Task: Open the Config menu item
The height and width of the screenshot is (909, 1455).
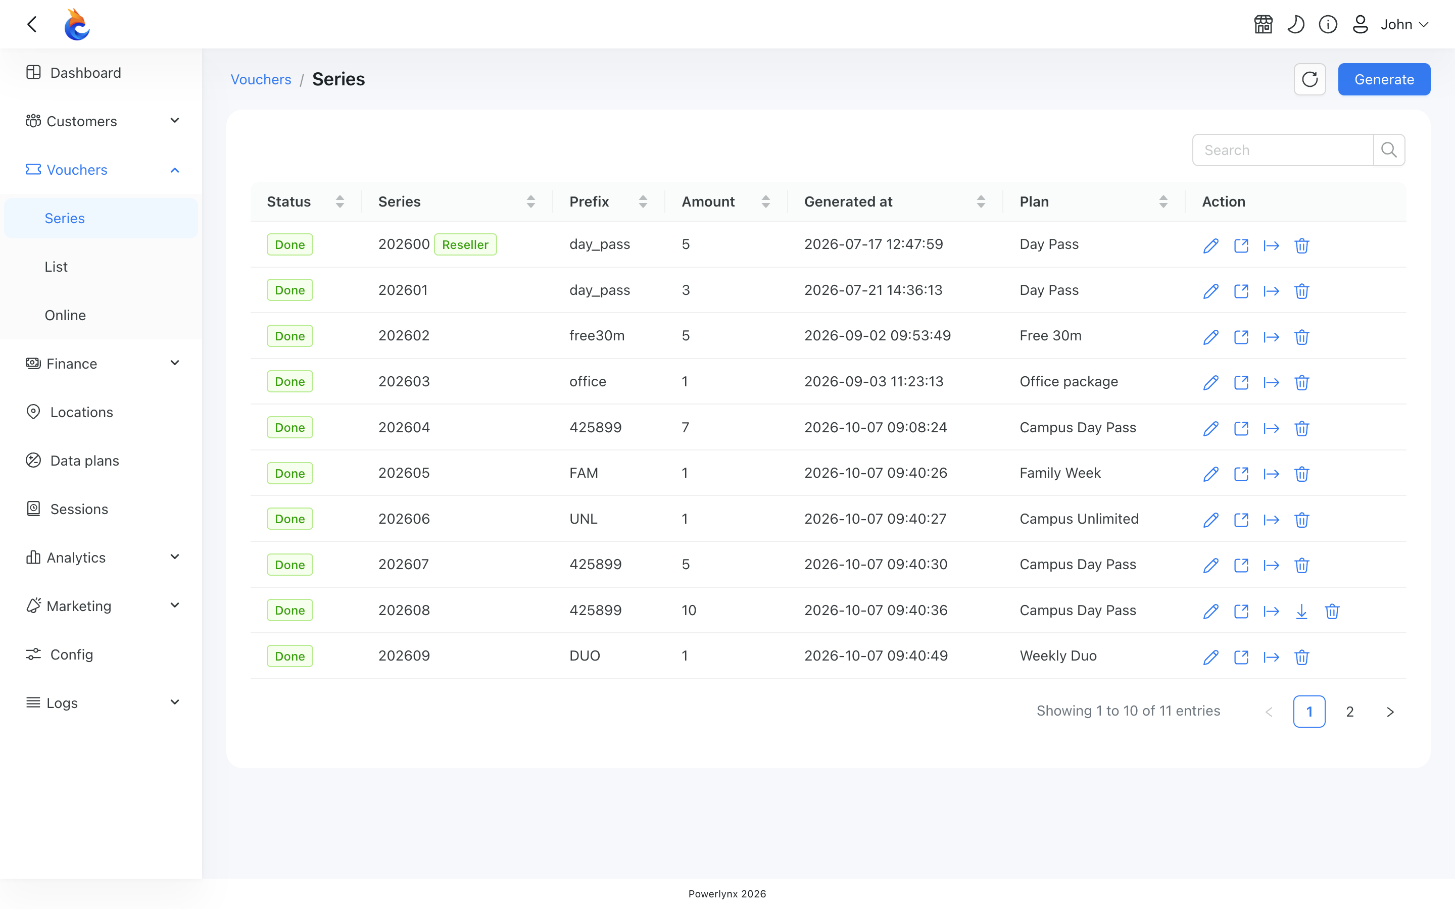Action: pos(101,654)
